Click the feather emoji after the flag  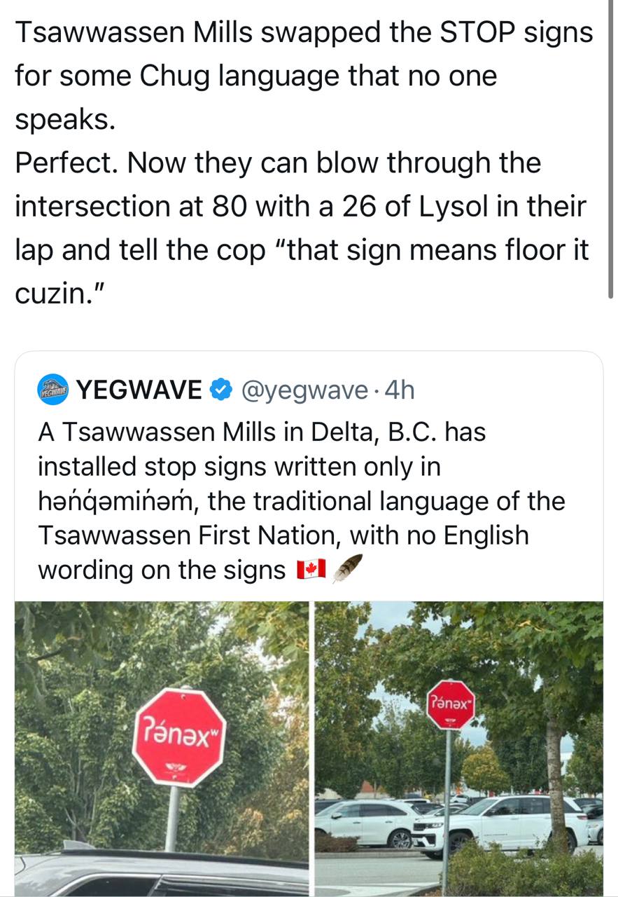coord(348,568)
